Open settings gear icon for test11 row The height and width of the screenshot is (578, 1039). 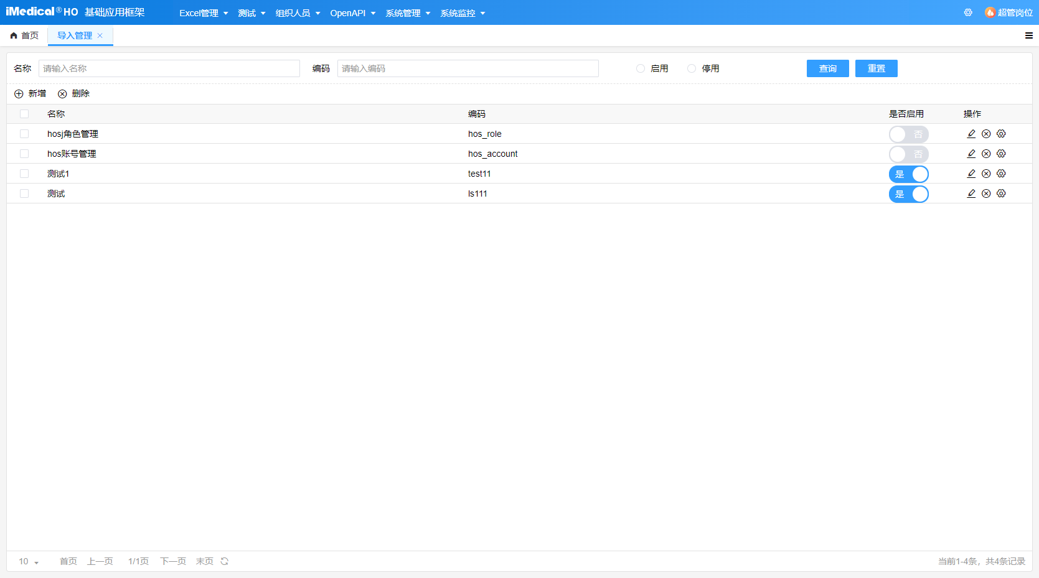tap(1001, 174)
